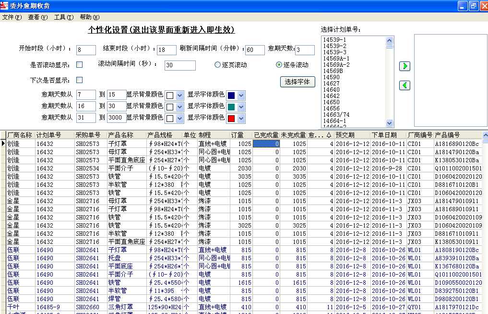Click the 产品名称 column header
This screenshot has height=314, width=488.
point(127,135)
